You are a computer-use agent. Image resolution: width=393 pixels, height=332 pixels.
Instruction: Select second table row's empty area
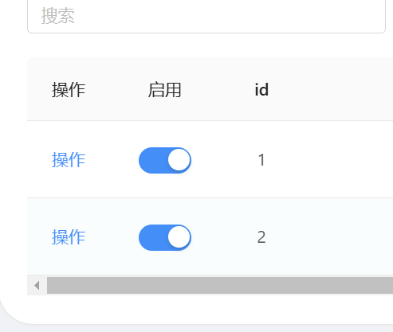(329, 236)
